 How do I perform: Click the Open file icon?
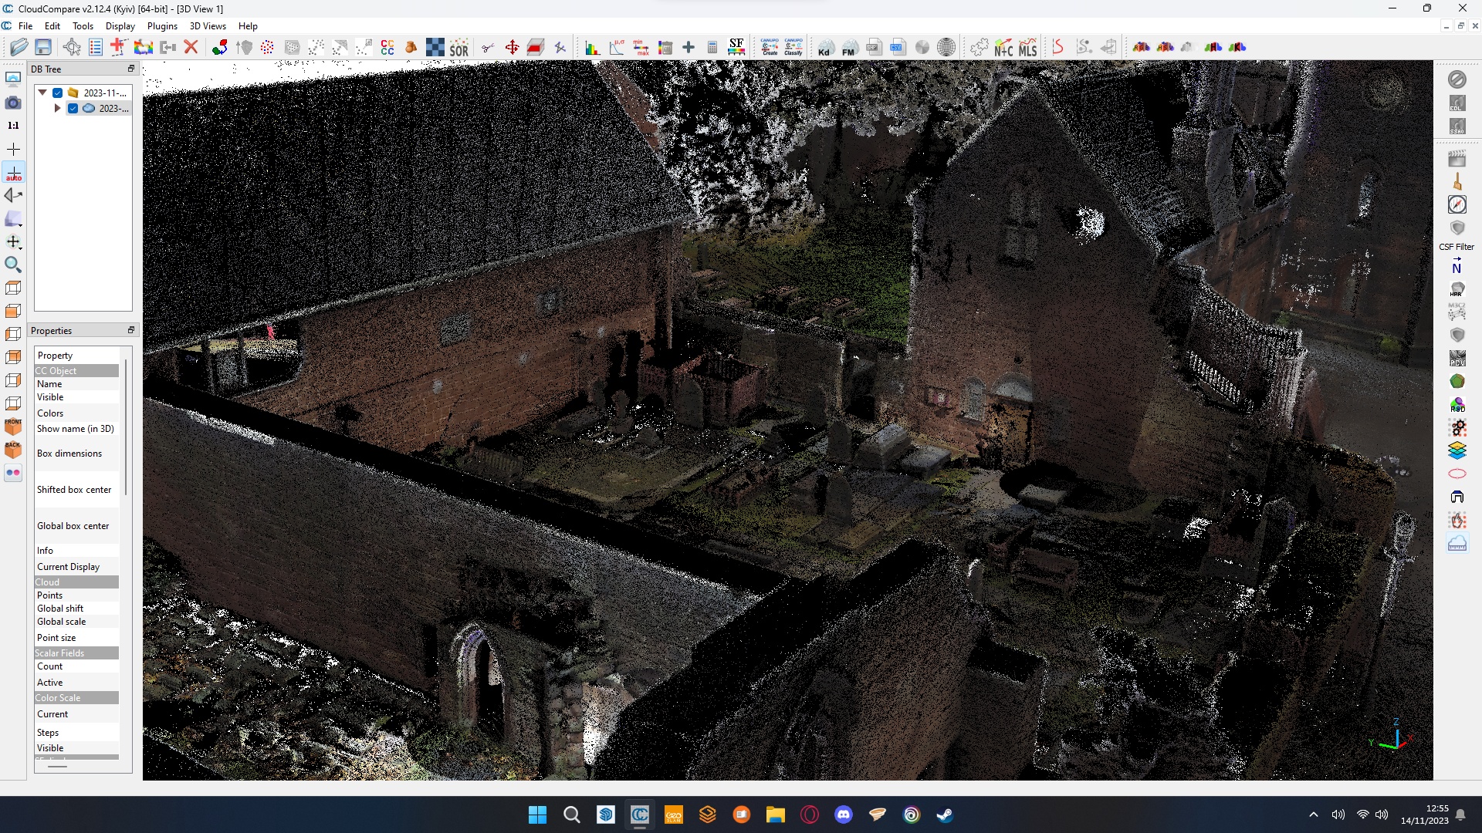[19, 47]
